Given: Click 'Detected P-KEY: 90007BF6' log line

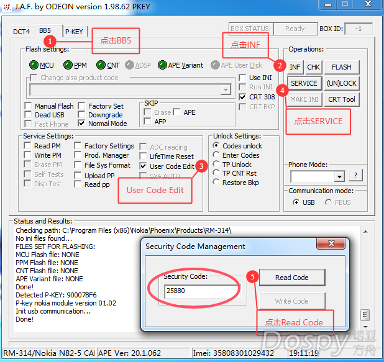Looking at the screenshot, I should tap(56, 295).
